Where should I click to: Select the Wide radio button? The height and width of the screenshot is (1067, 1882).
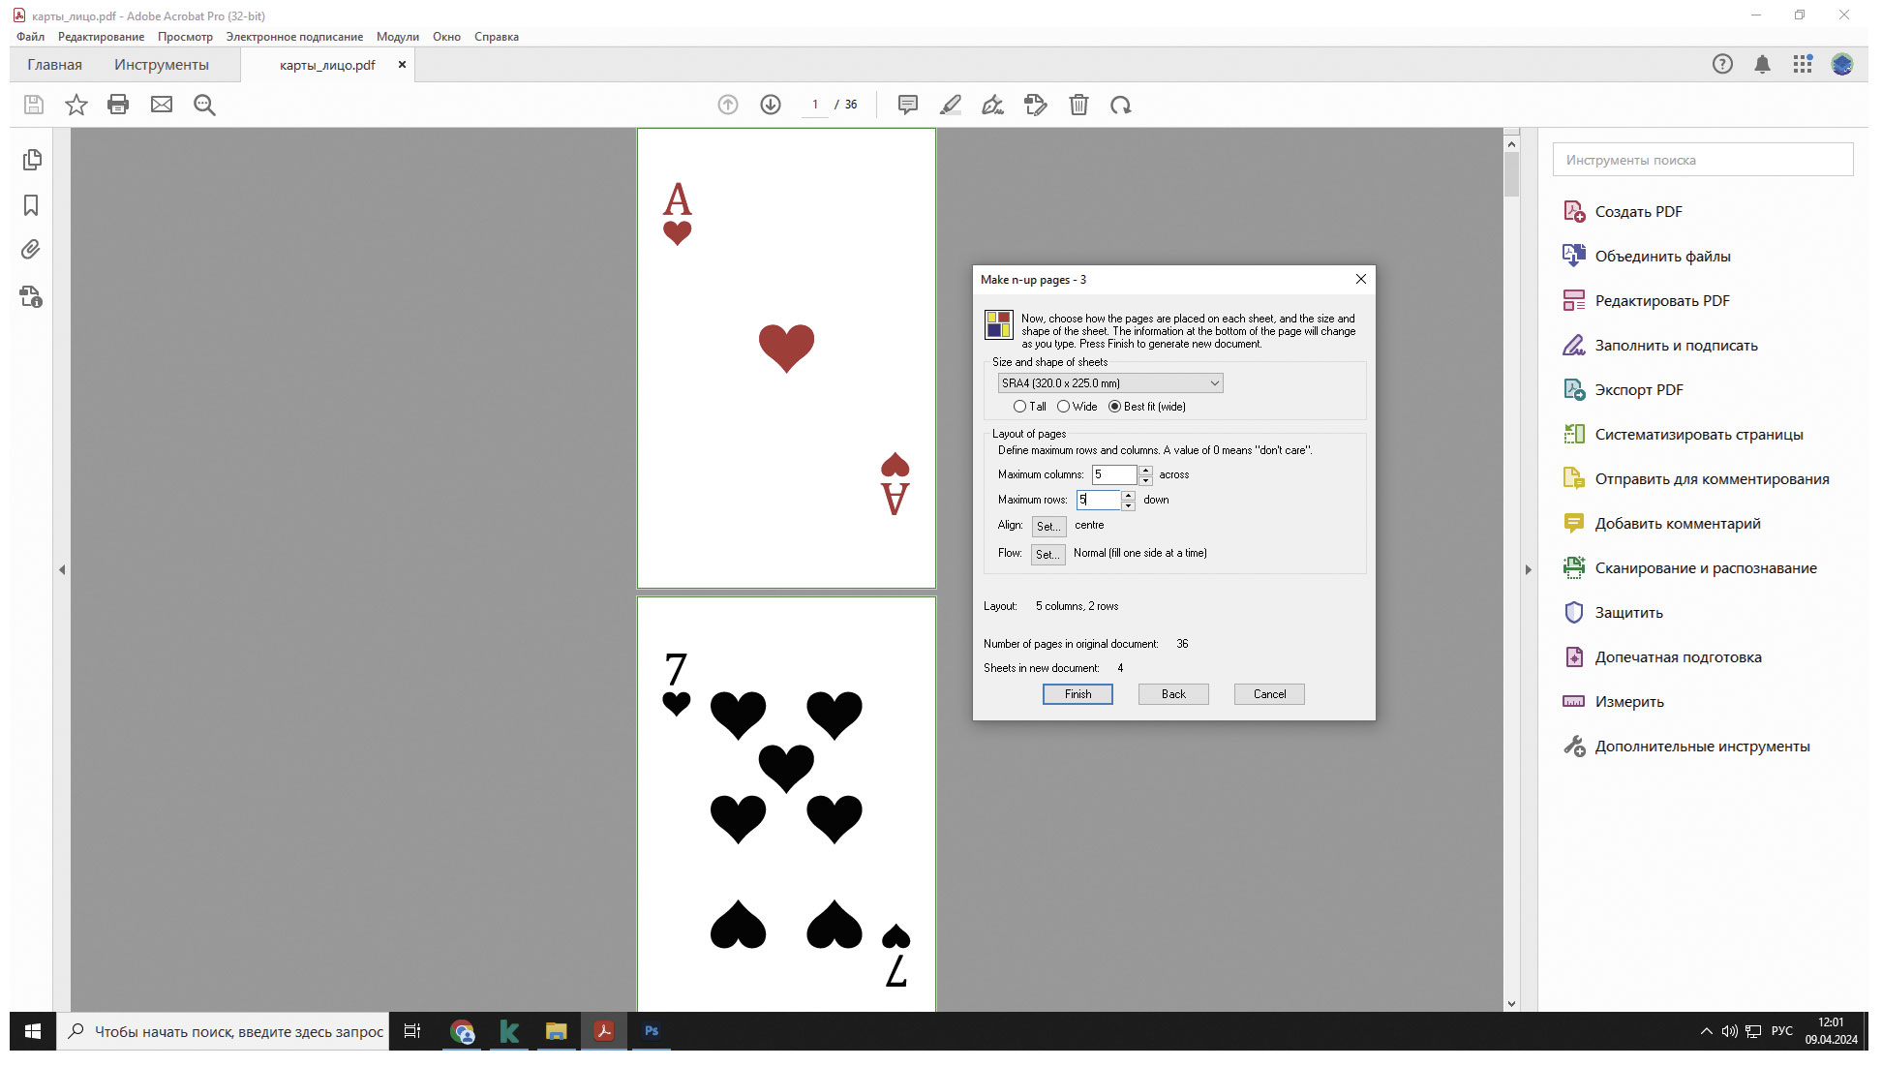[x=1063, y=407]
